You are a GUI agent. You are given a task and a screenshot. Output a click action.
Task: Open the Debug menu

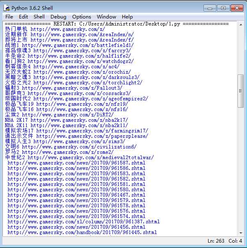(x=58, y=16)
